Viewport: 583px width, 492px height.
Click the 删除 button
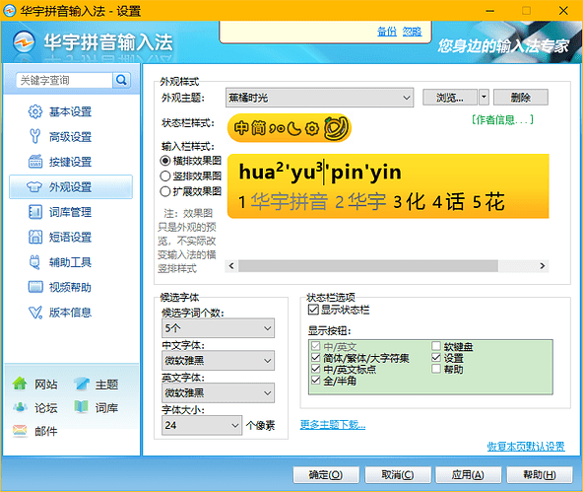tap(521, 98)
